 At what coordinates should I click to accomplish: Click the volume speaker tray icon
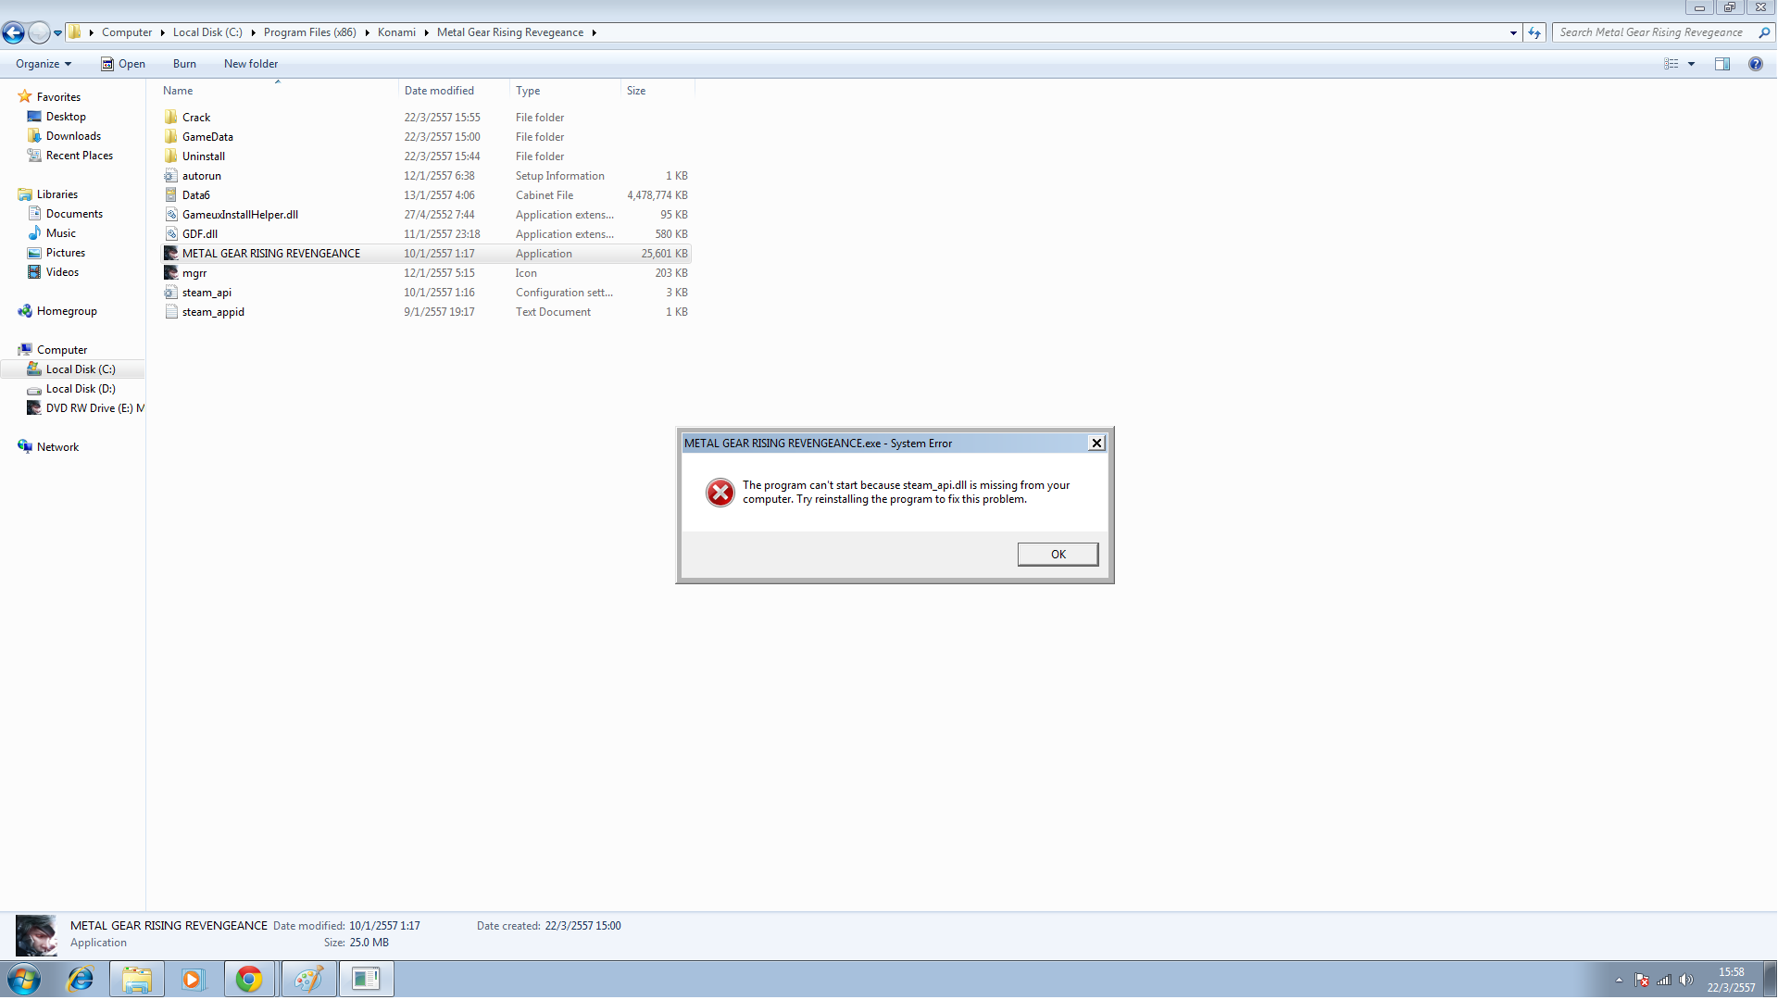pos(1685,980)
